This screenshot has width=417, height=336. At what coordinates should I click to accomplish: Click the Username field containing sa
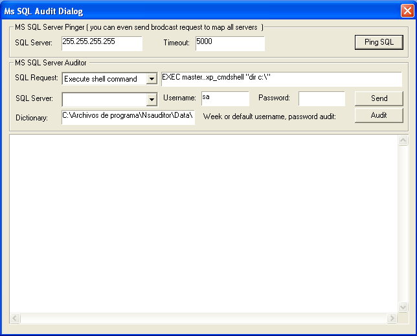coord(225,98)
